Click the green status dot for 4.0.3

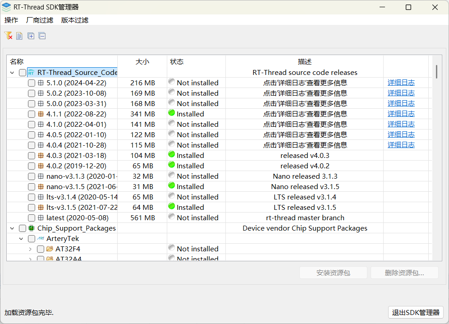click(x=171, y=154)
